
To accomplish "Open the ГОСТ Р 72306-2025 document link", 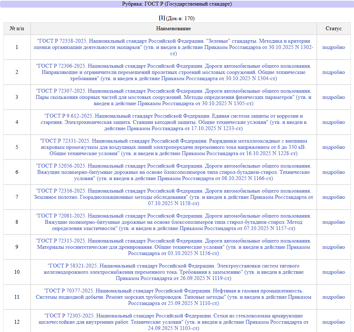I will click(x=173, y=72).
